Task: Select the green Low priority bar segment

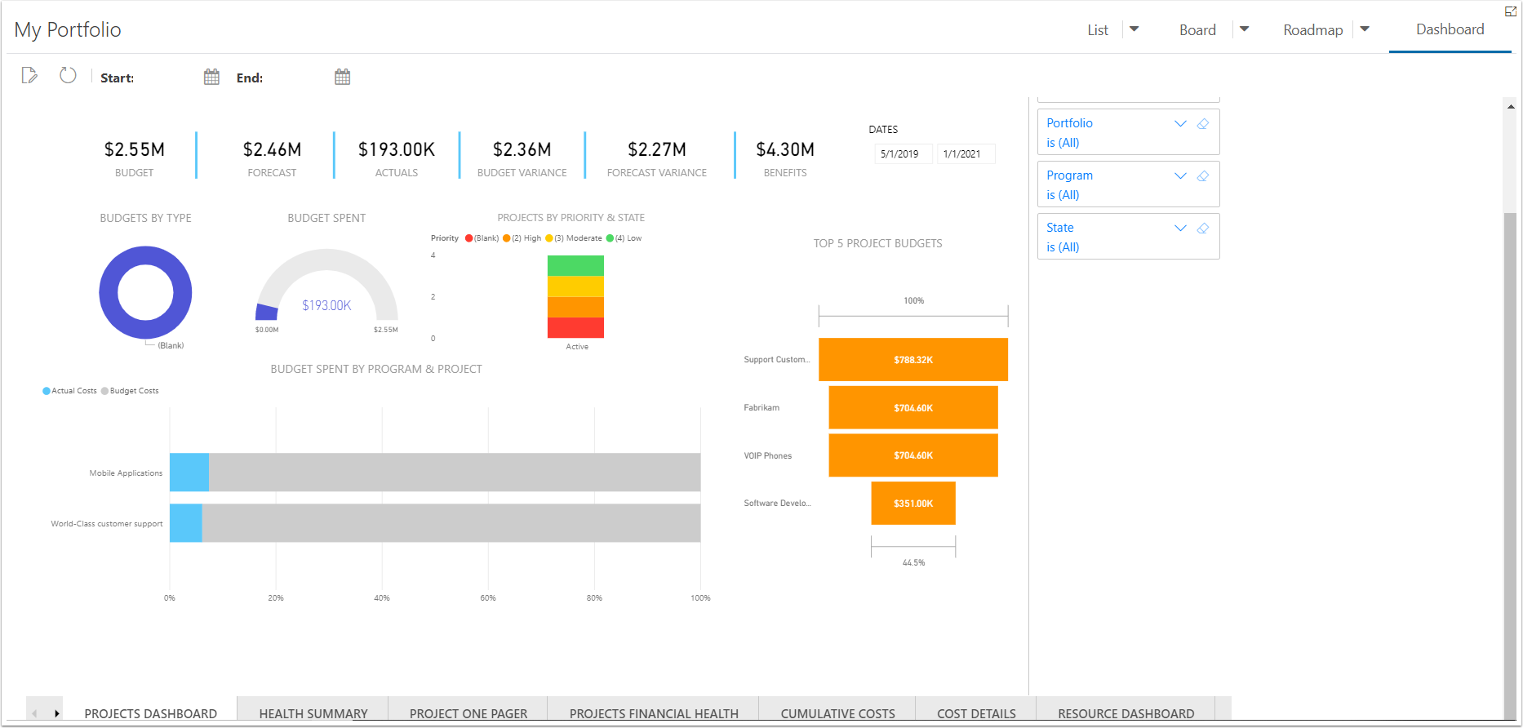Action: click(x=575, y=265)
